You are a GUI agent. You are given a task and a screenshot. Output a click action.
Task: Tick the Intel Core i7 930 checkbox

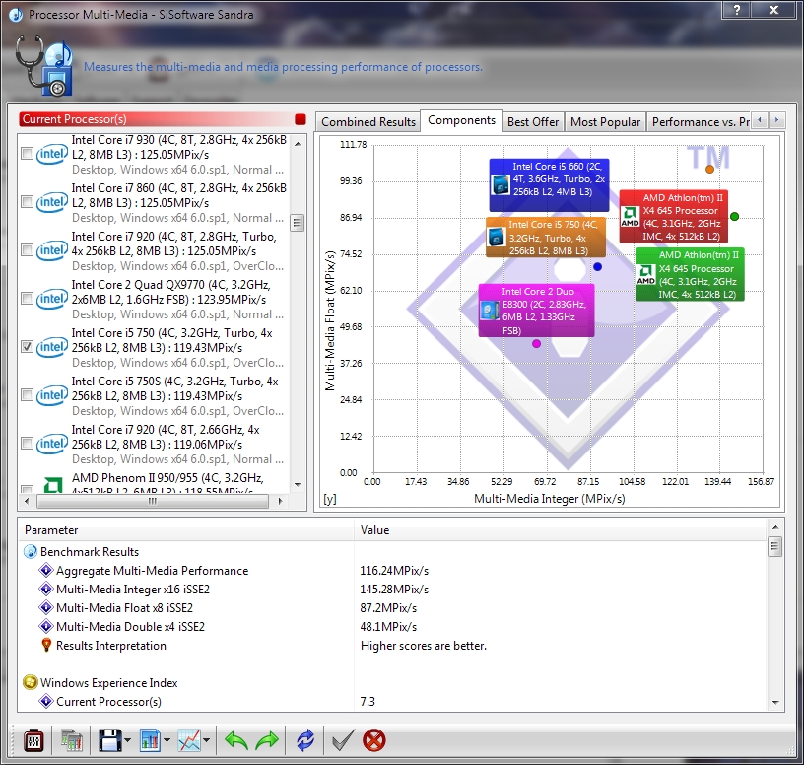[27, 154]
